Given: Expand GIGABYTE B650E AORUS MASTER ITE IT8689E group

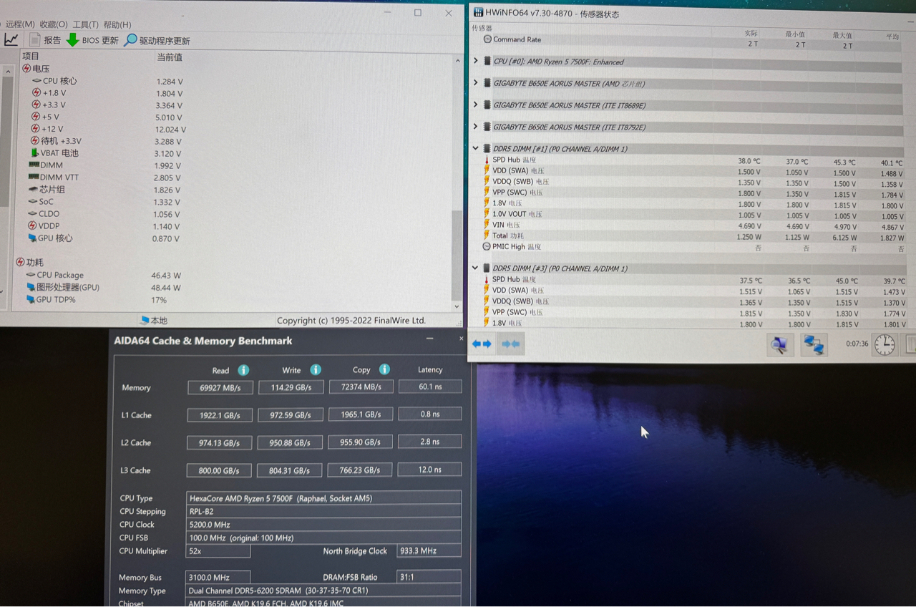Looking at the screenshot, I should [x=476, y=105].
